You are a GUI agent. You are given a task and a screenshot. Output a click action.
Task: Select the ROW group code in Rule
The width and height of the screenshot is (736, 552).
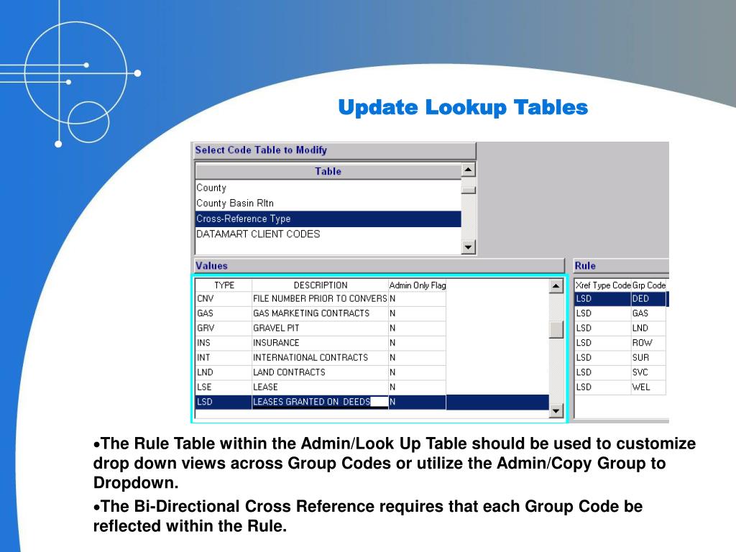click(x=649, y=343)
